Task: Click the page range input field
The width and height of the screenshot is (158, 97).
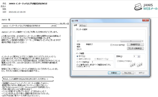Action: coord(102,62)
